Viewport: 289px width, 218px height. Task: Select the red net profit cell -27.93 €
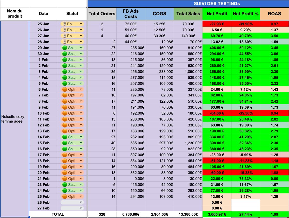[217, 24]
